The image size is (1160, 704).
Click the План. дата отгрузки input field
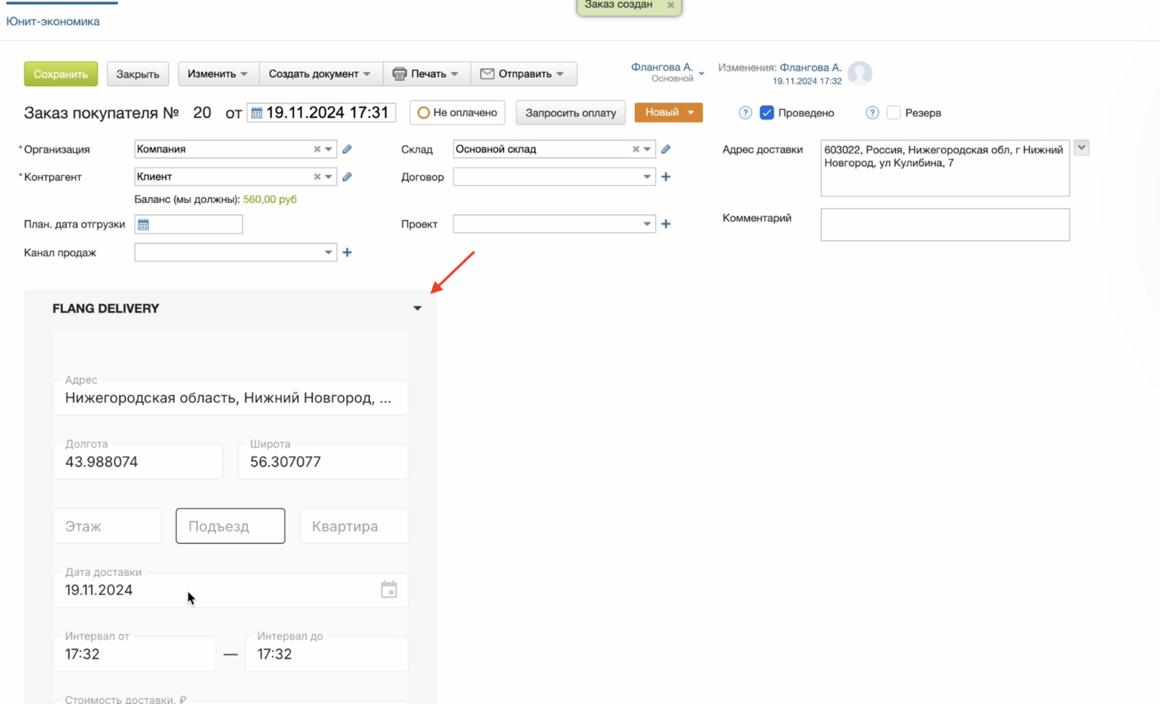188,224
